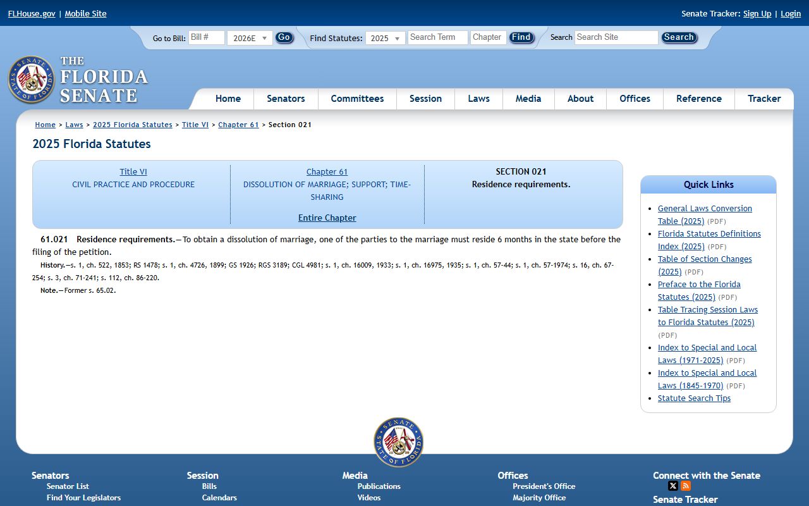Image resolution: width=809 pixels, height=506 pixels.
Task: Open the Offices navigation tab
Action: coord(635,99)
